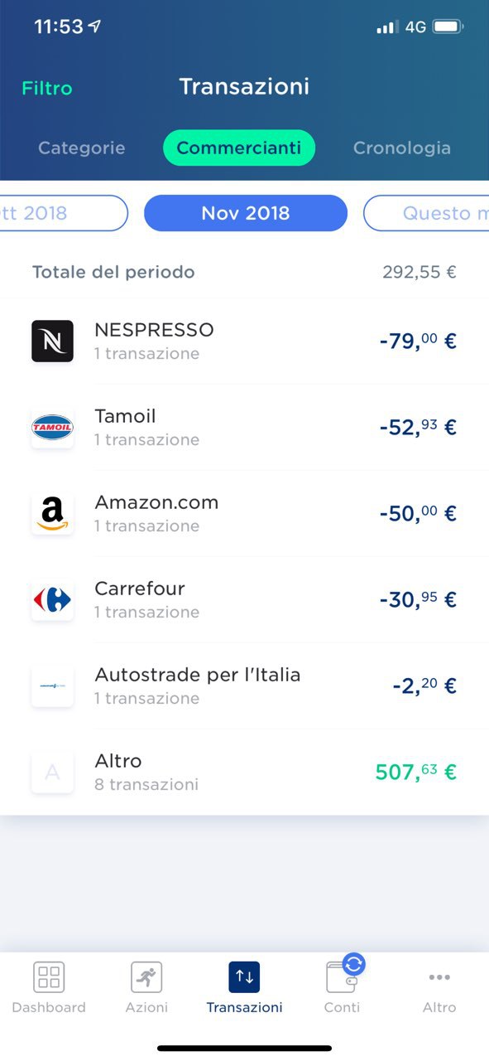The image size is (489, 1061).
Task: Open the -79,00 € Nespresso amount
Action: click(x=418, y=341)
